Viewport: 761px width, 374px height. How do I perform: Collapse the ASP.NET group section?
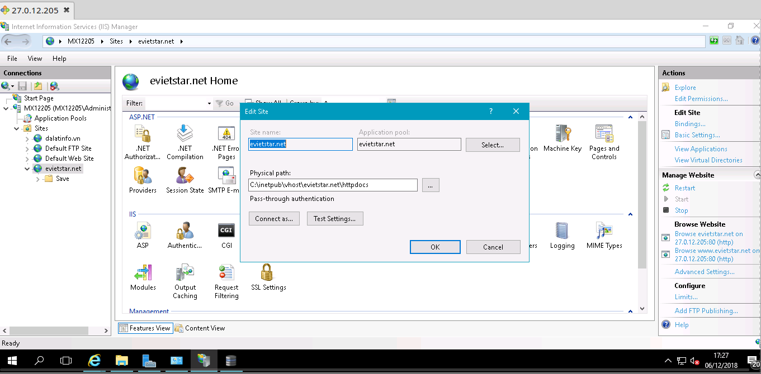[x=630, y=117]
